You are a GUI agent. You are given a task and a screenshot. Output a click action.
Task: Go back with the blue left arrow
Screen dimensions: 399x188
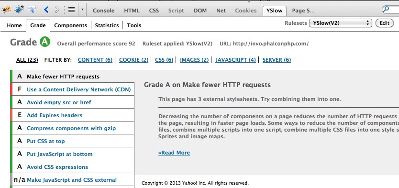[46, 10]
